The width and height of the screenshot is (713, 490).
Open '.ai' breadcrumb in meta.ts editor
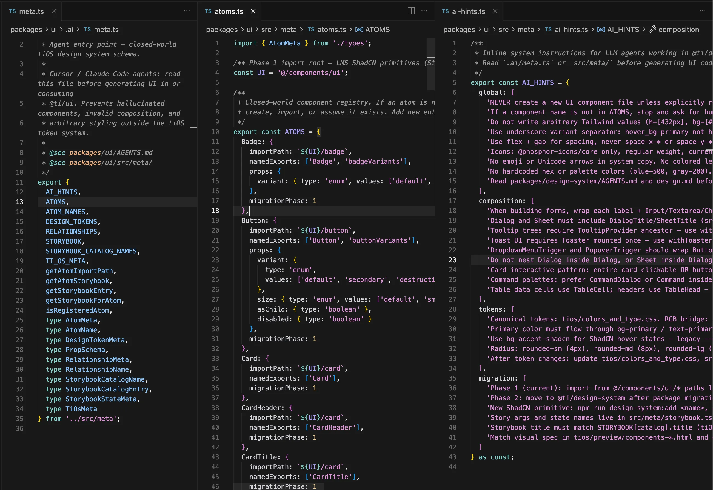(69, 30)
